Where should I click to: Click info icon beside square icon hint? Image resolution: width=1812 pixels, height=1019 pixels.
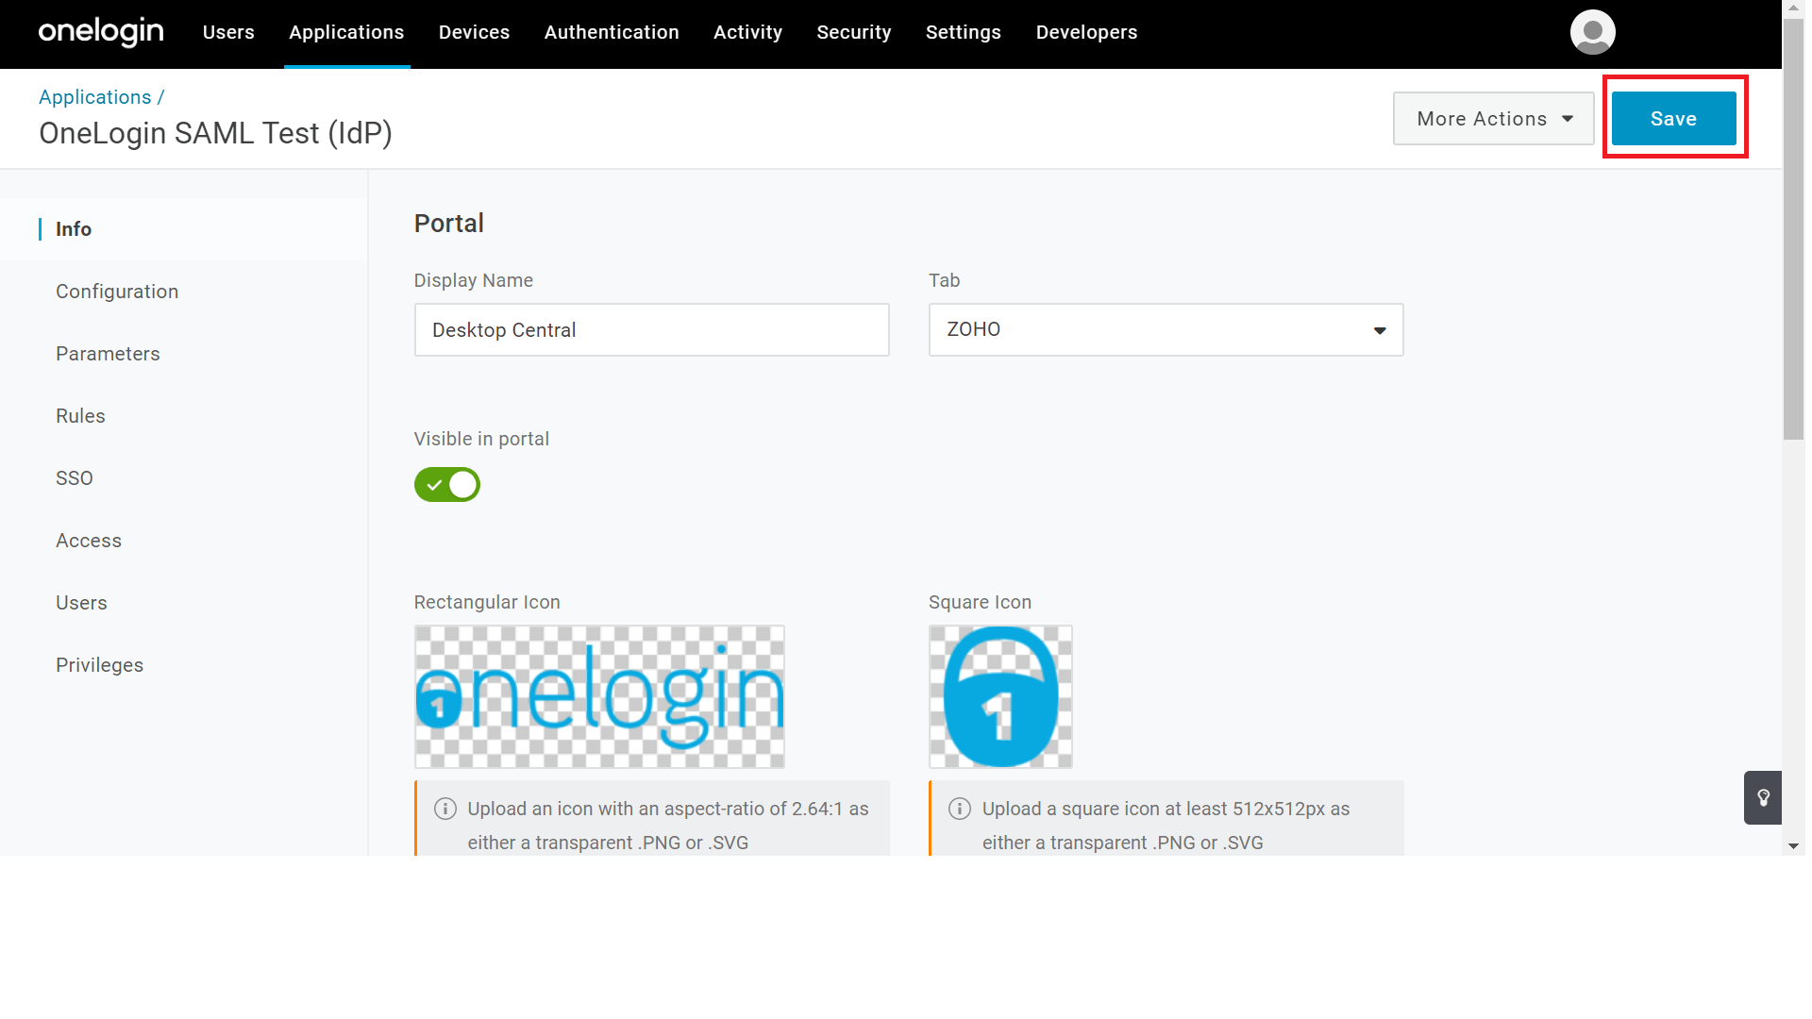[x=960, y=809]
